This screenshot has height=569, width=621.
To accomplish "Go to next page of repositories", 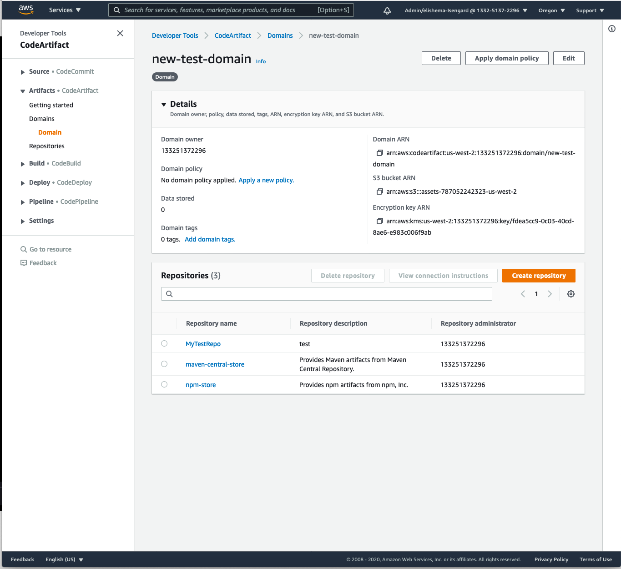I will coord(550,294).
